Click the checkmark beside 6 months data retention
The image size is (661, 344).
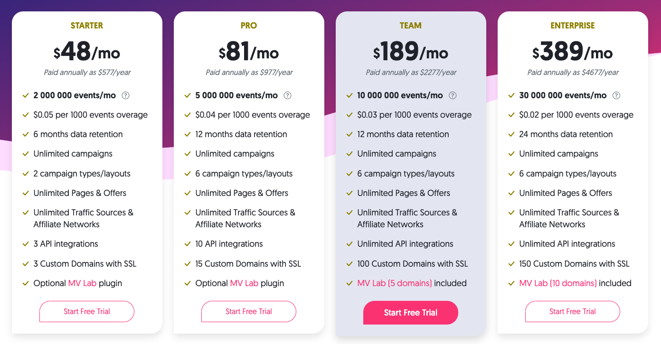(x=26, y=134)
